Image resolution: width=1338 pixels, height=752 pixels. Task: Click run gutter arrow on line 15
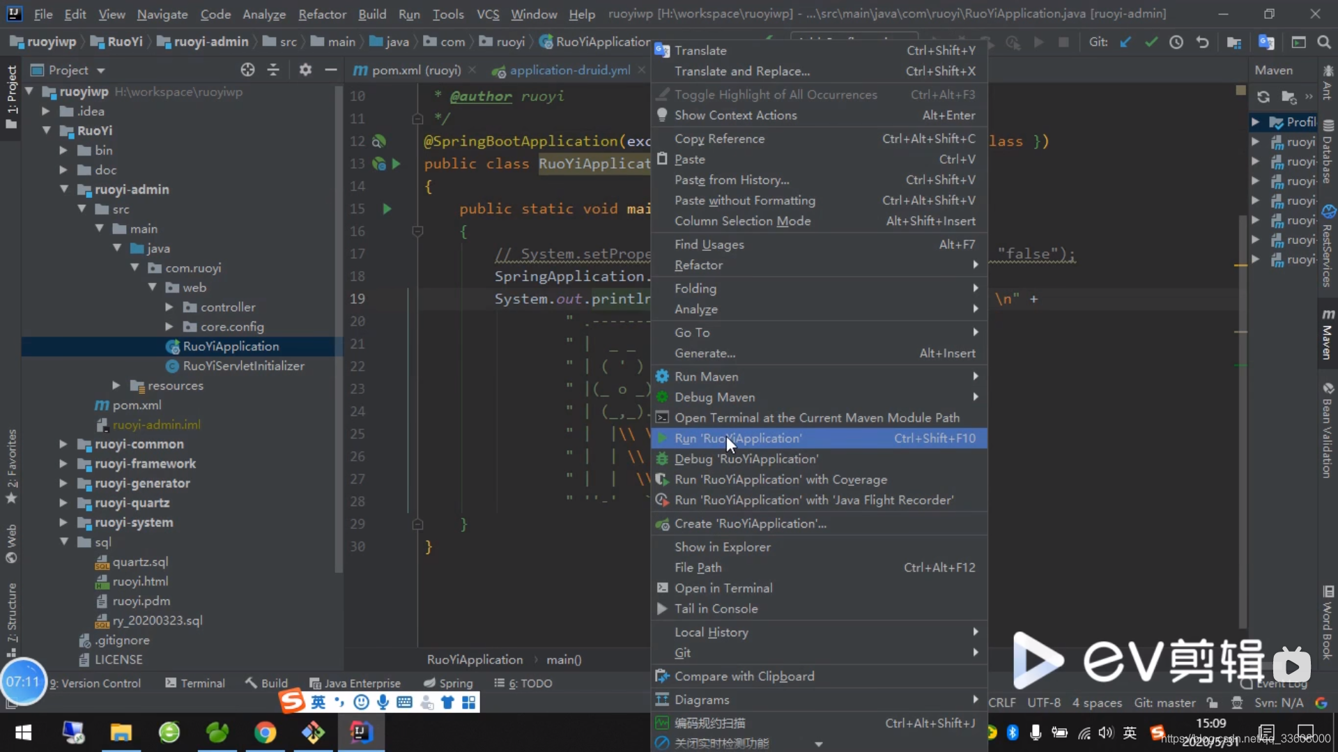(387, 208)
